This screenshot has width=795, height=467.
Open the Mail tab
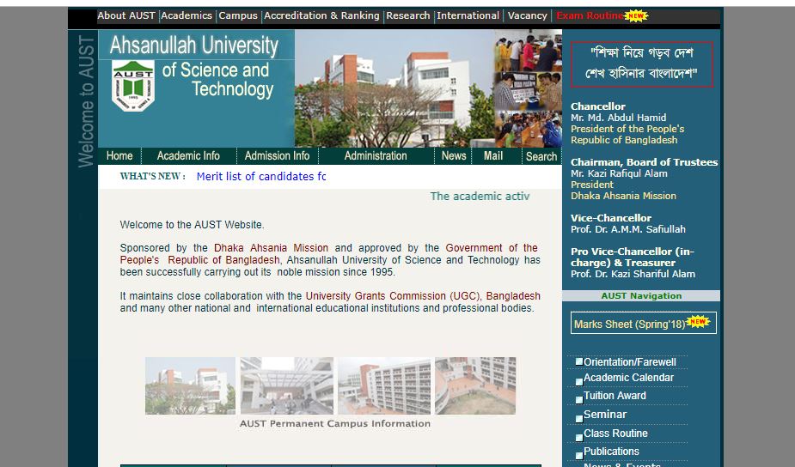click(492, 156)
